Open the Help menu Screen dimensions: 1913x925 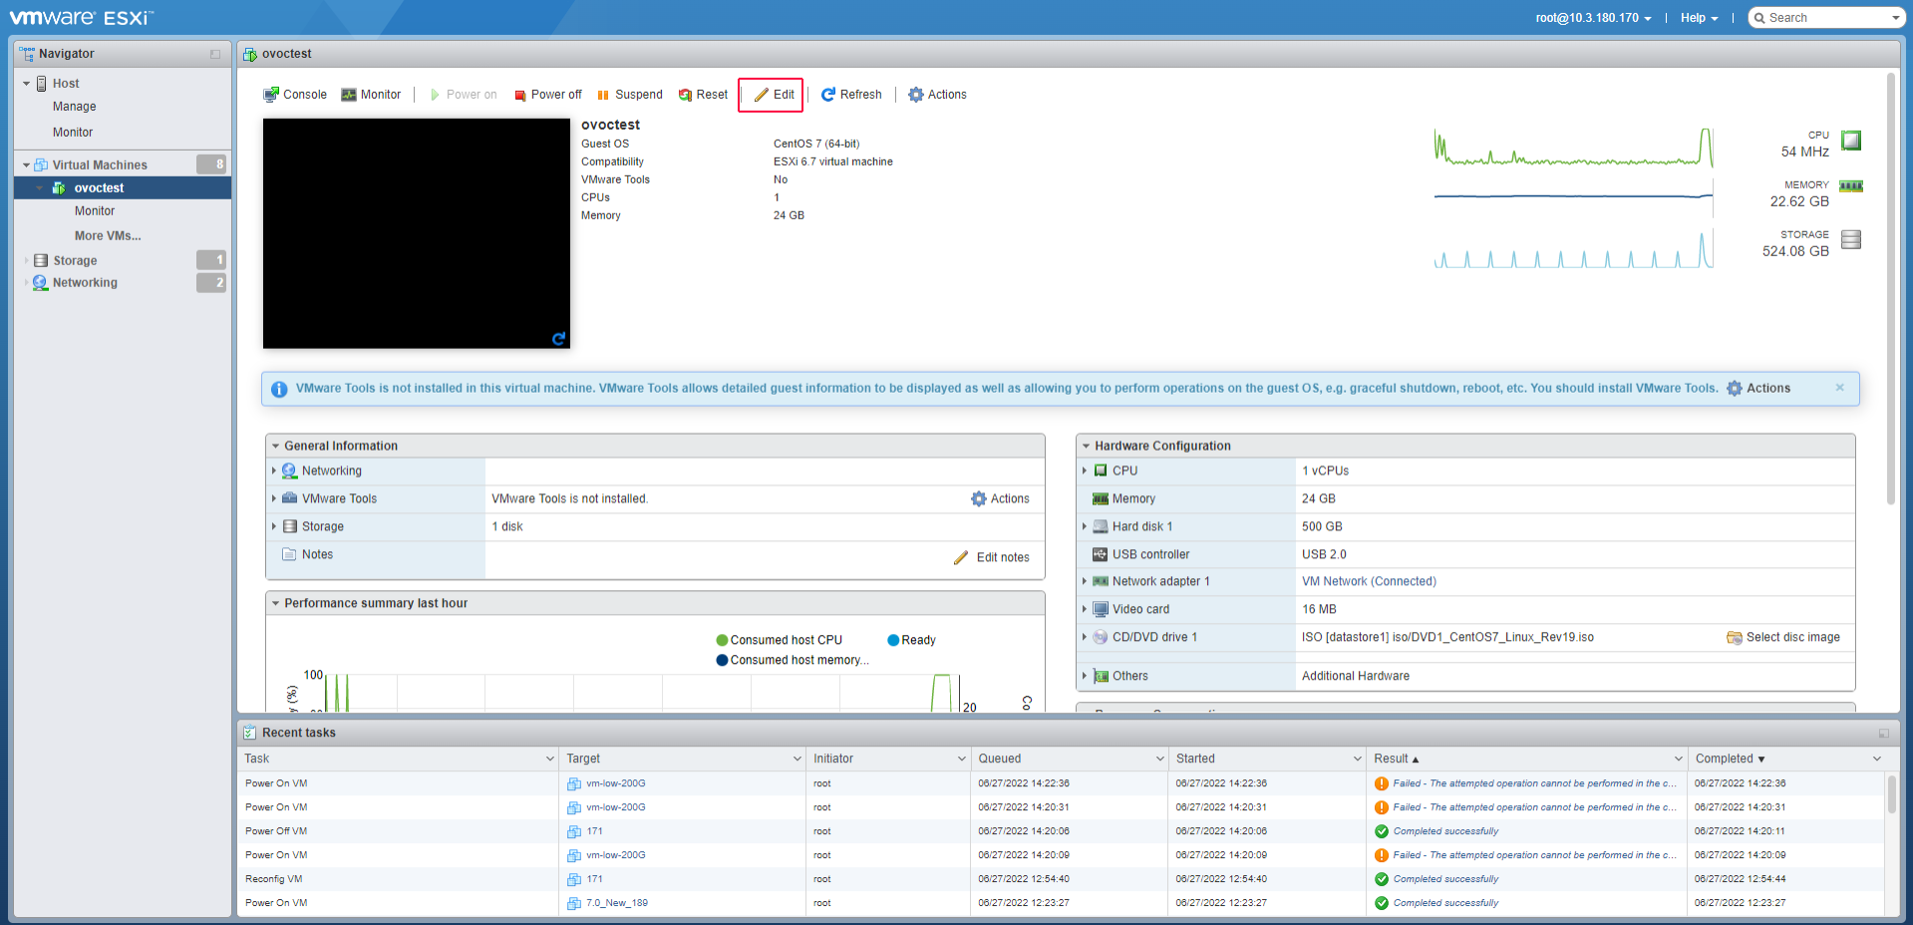point(1698,18)
